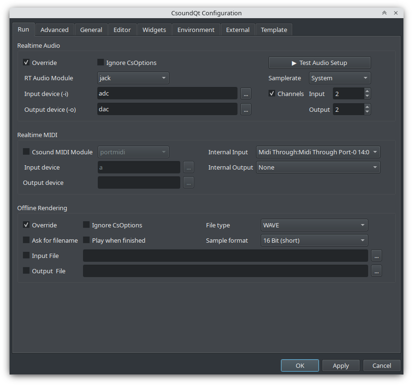The image size is (413, 386).
Task: Confirm settings with OK
Action: tap(300, 365)
